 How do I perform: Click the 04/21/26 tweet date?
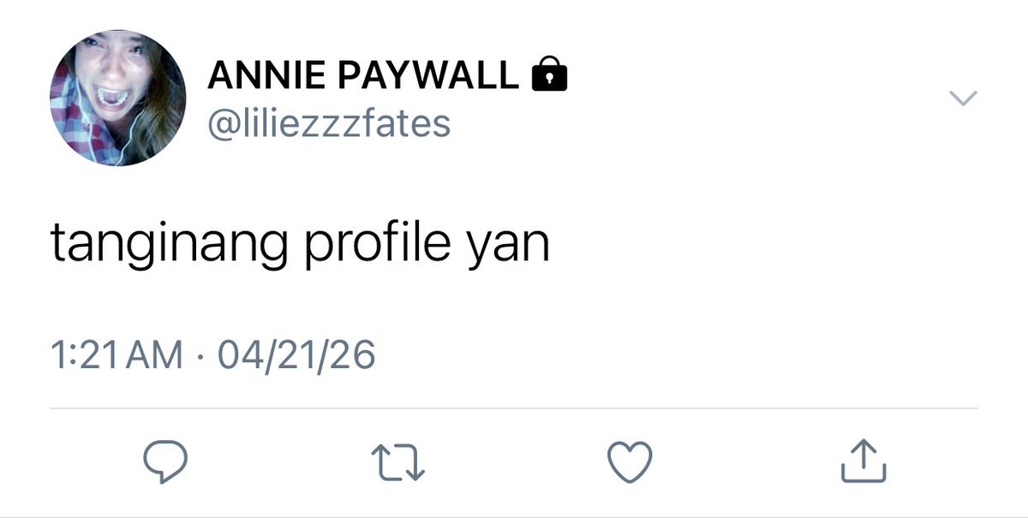coord(296,354)
